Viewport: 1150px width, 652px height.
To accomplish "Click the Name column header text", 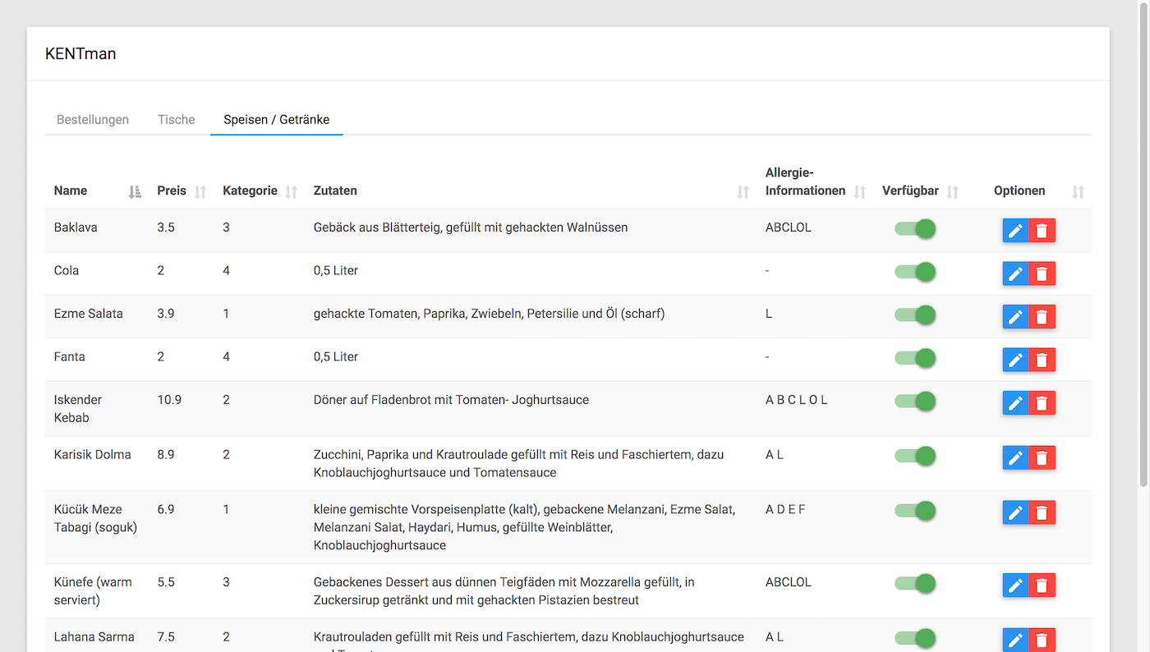I will point(71,191).
